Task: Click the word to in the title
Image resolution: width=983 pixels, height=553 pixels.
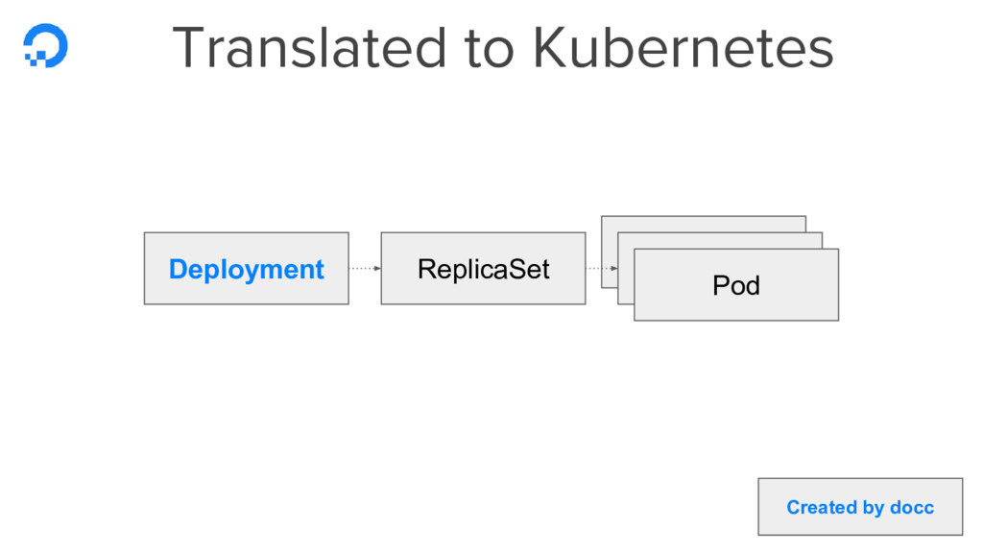Action: [x=489, y=50]
